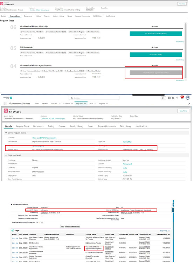This screenshot has width=194, height=280.
Task: Click the setup home icon in header
Action: coord(173,98)
